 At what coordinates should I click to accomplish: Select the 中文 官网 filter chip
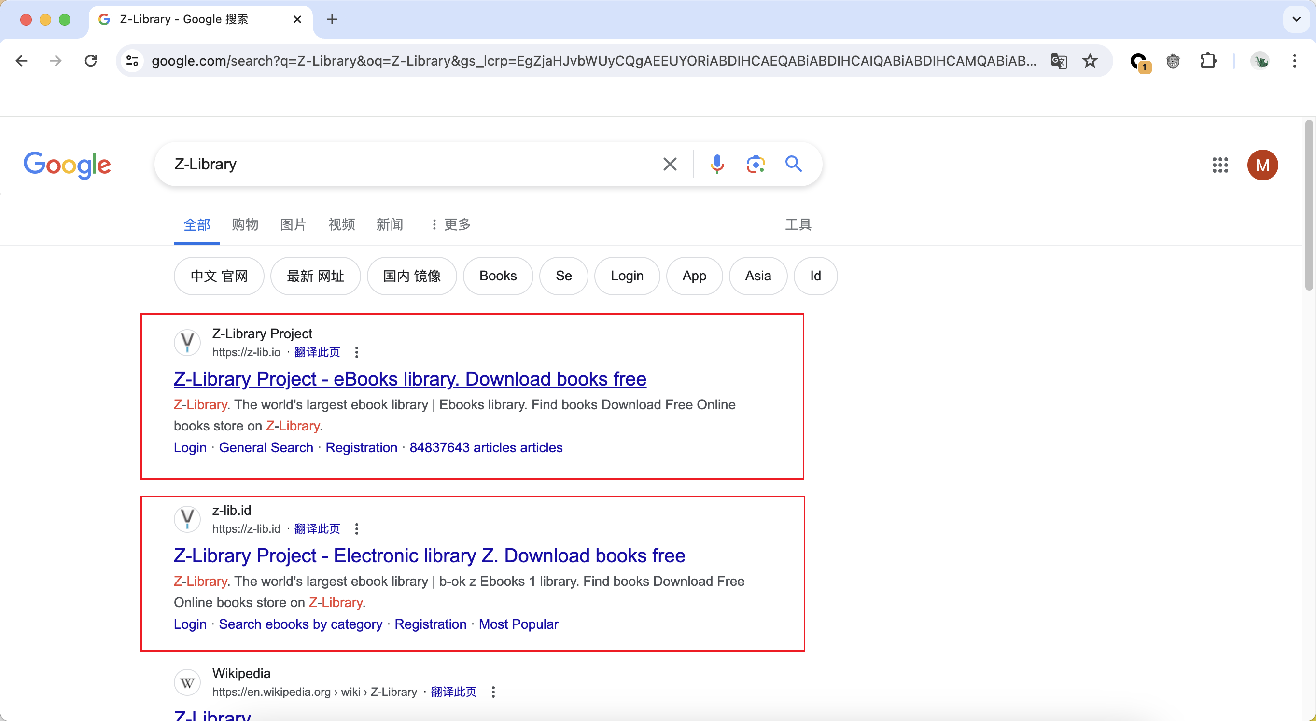[x=219, y=276]
